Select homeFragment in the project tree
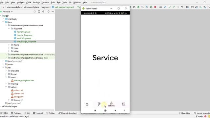The height and width of the screenshot is (118, 210). (23, 32)
